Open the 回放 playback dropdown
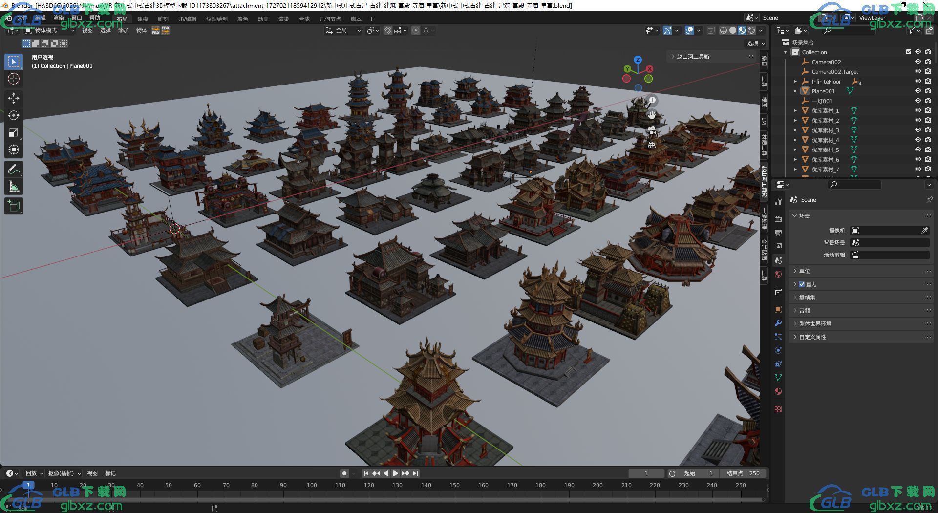This screenshot has width=938, height=513. click(x=34, y=473)
